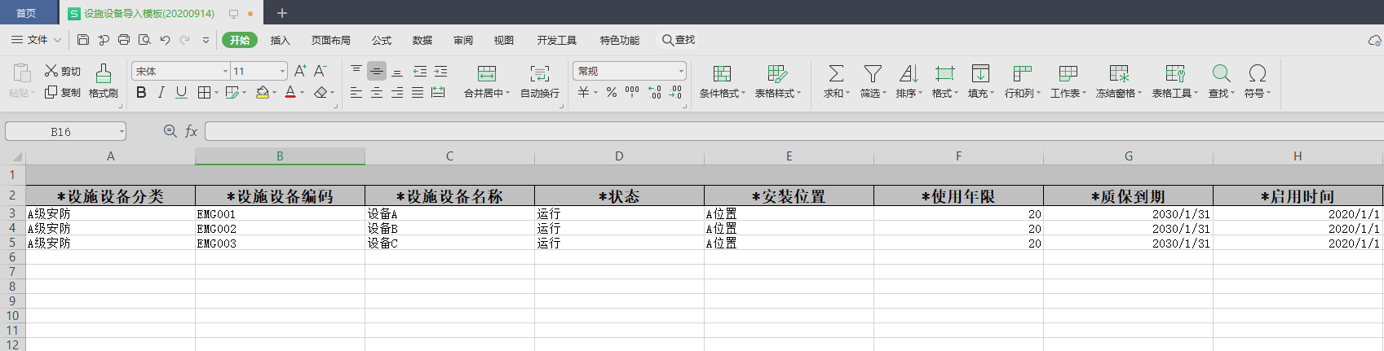Switch to the 开发工具 tab

[x=556, y=40]
